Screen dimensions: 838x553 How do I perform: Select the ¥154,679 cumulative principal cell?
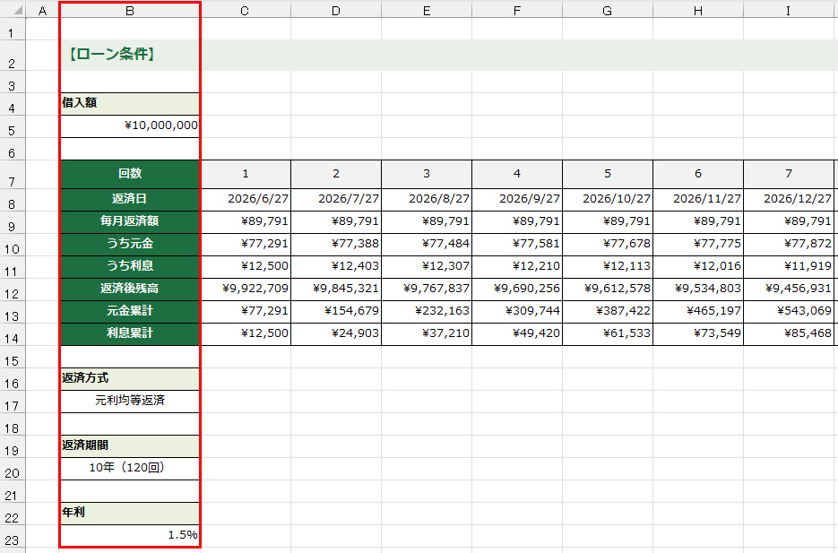(x=336, y=312)
